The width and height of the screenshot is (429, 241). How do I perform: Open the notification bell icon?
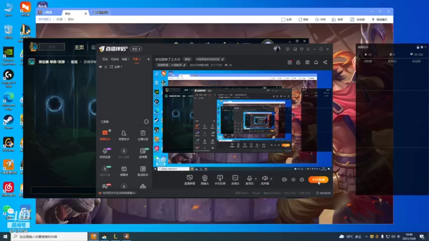point(316,62)
